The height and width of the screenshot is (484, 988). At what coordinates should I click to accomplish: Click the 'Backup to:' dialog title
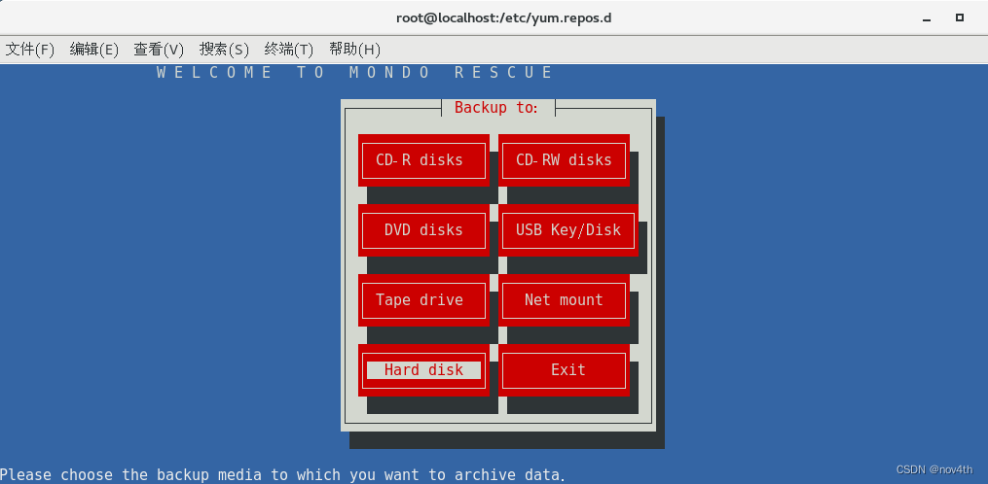point(495,107)
